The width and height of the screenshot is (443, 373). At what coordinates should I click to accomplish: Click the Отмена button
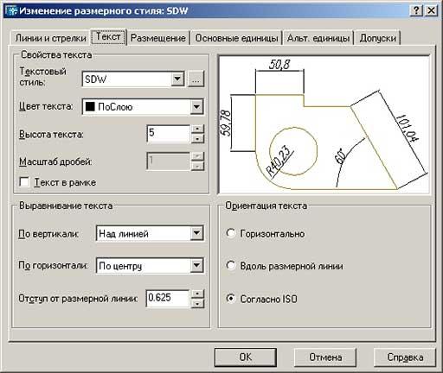(x=325, y=357)
